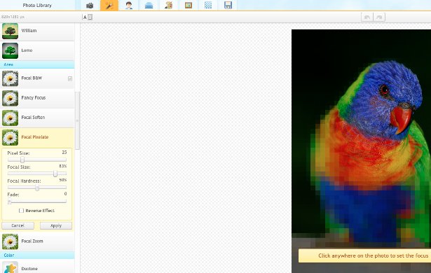Screen dimensions: 431x273
Task: Click the image dimensions text
Action: [x=13, y=17]
